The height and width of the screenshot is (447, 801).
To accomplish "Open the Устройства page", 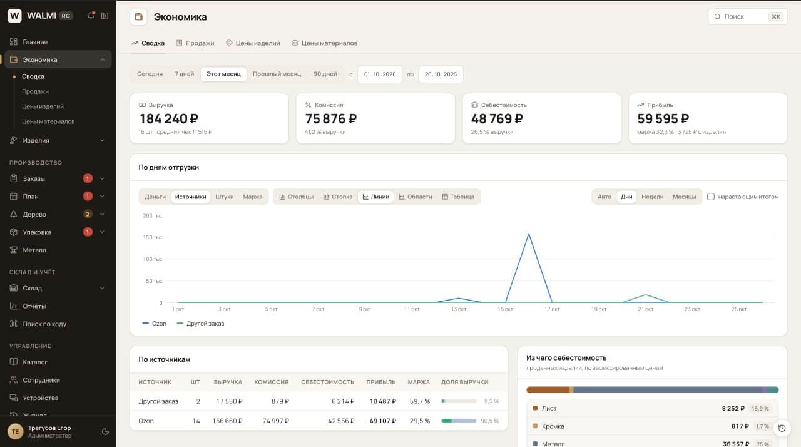I will click(58, 398).
